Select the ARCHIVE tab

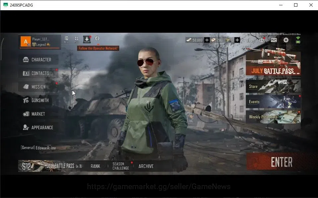point(146,166)
